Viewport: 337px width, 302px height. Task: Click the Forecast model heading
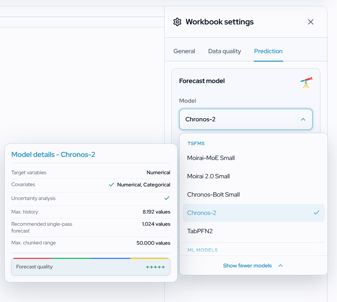coord(202,81)
